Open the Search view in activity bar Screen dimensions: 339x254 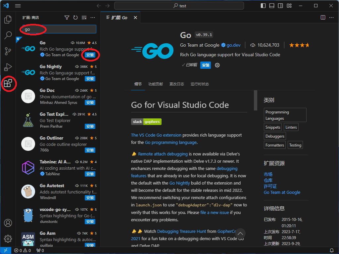point(8,35)
